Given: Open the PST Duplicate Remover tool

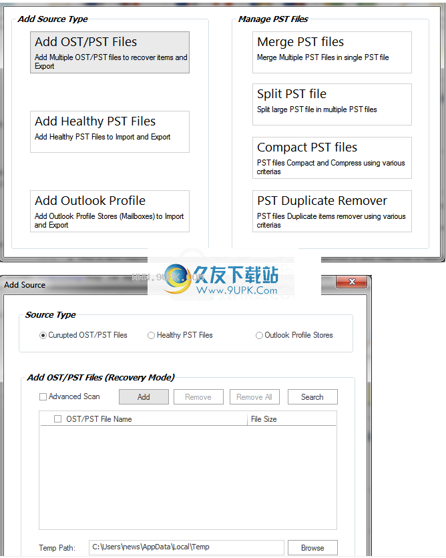Looking at the screenshot, I should (332, 211).
